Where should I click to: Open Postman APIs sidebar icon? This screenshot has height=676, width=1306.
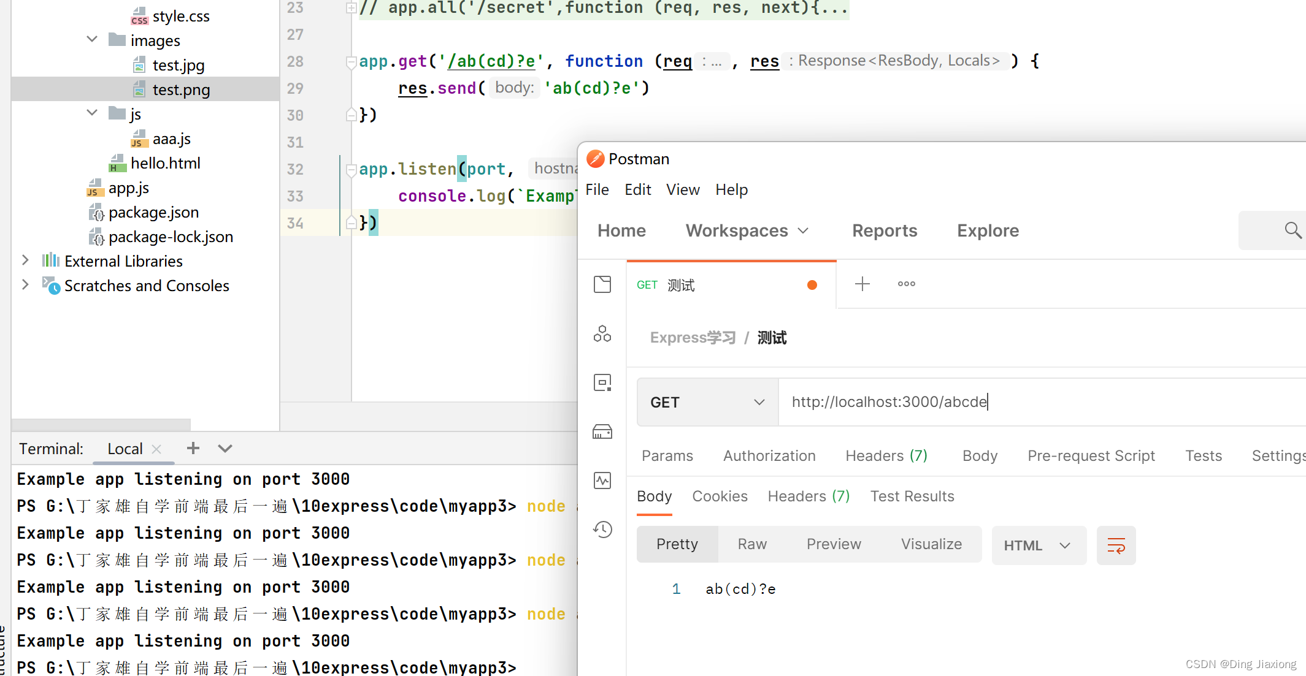602,333
